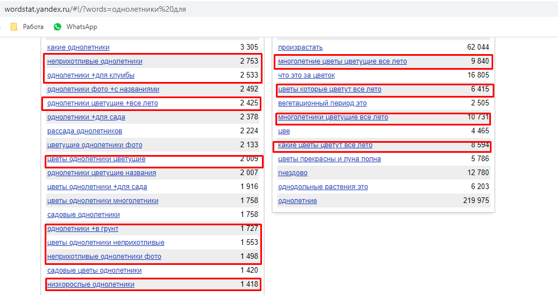Open the неприхотливые однолетники link
The width and height of the screenshot is (558, 295).
[94, 61]
